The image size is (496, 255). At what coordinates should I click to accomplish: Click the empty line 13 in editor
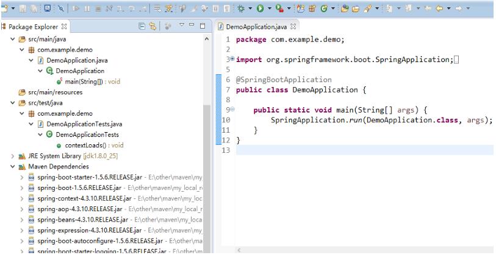pyautogui.click(x=364, y=150)
